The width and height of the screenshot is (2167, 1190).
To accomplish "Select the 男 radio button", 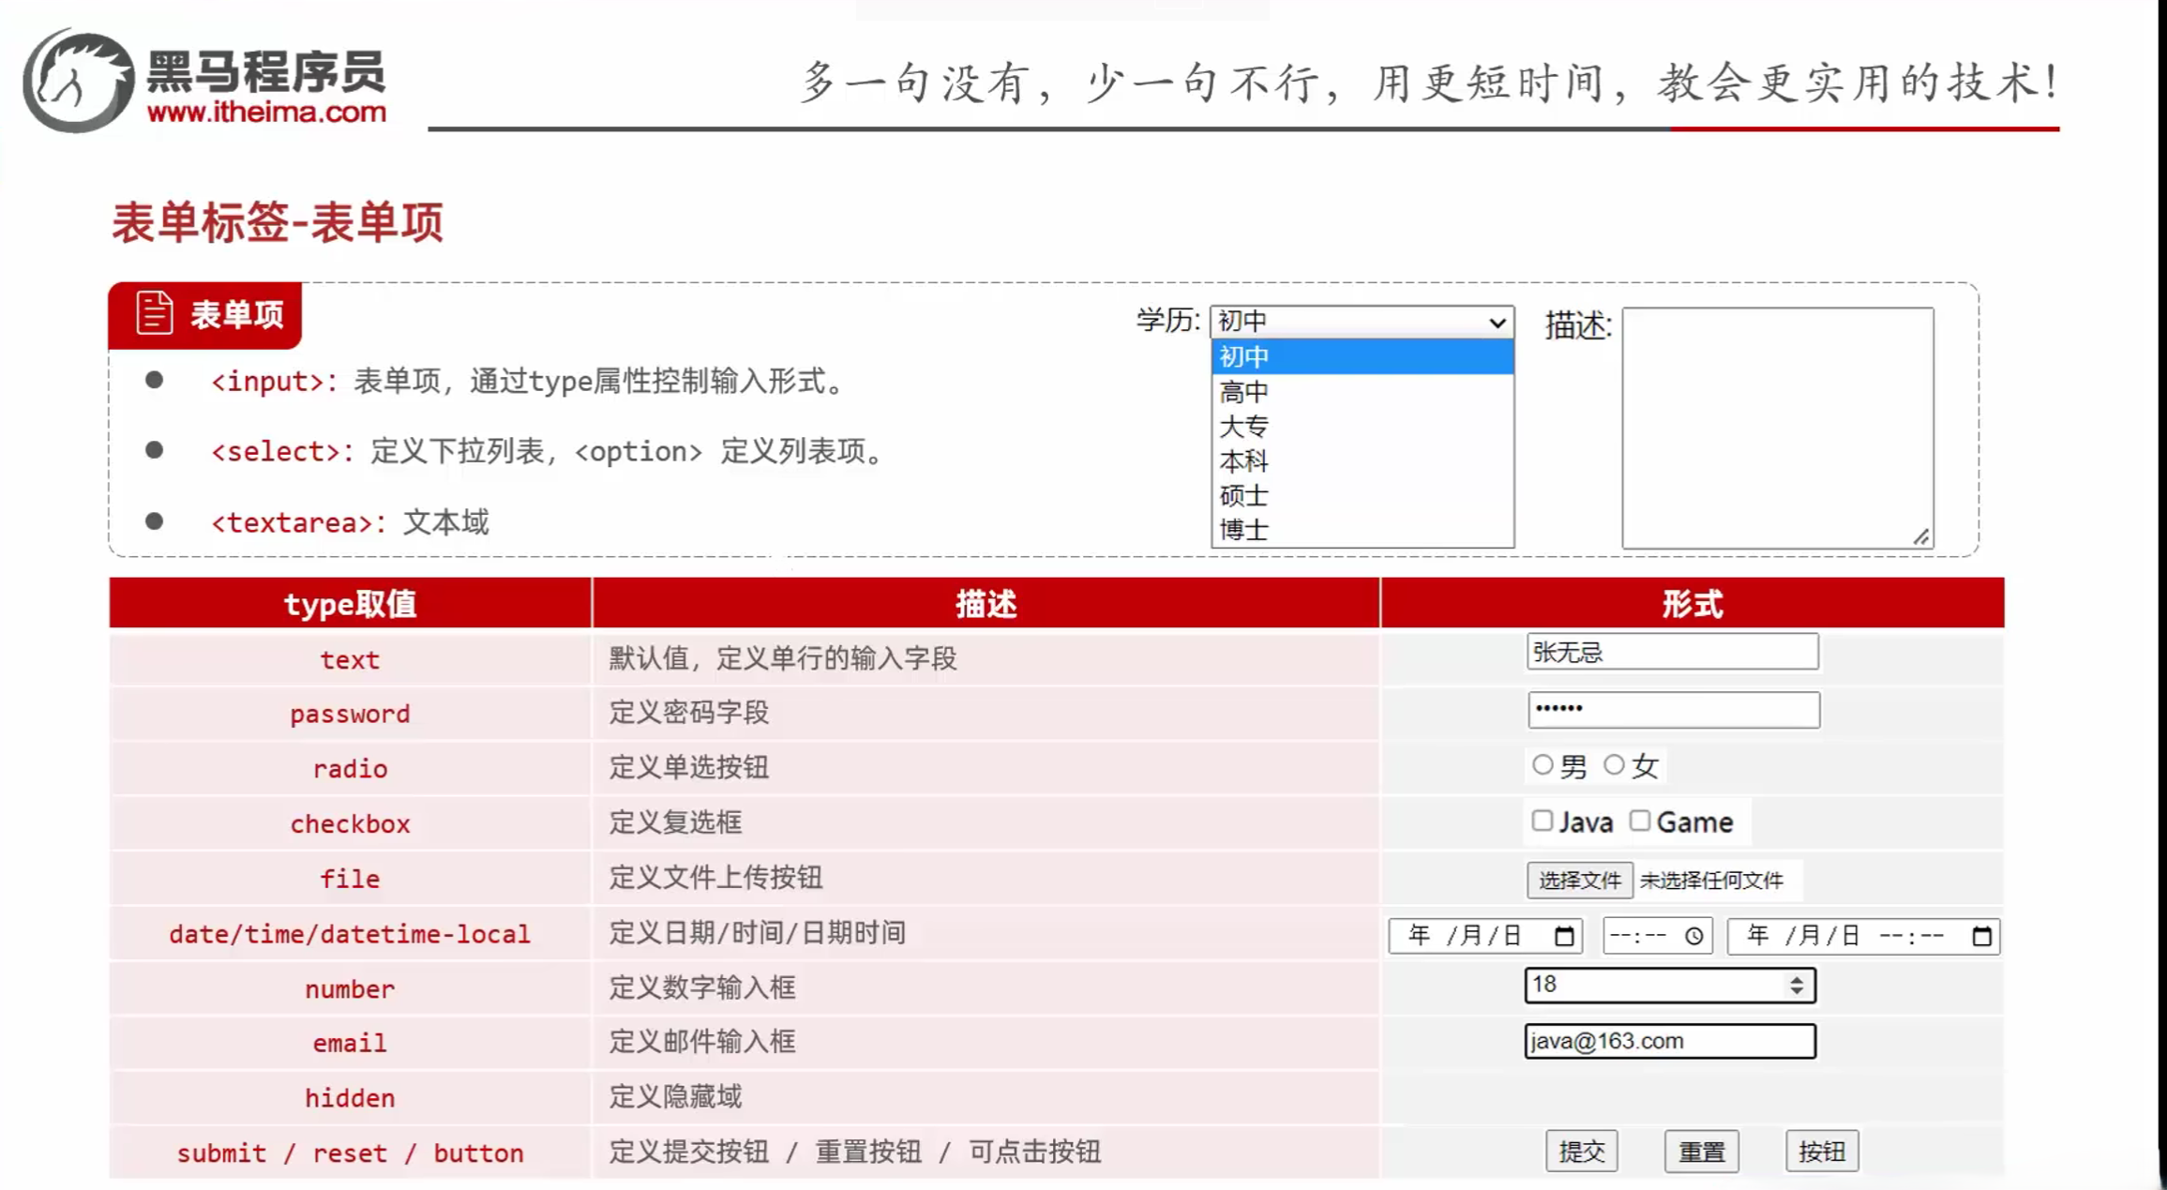I will point(1542,765).
